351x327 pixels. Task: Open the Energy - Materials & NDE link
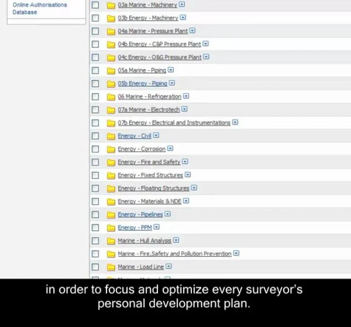coord(150,202)
